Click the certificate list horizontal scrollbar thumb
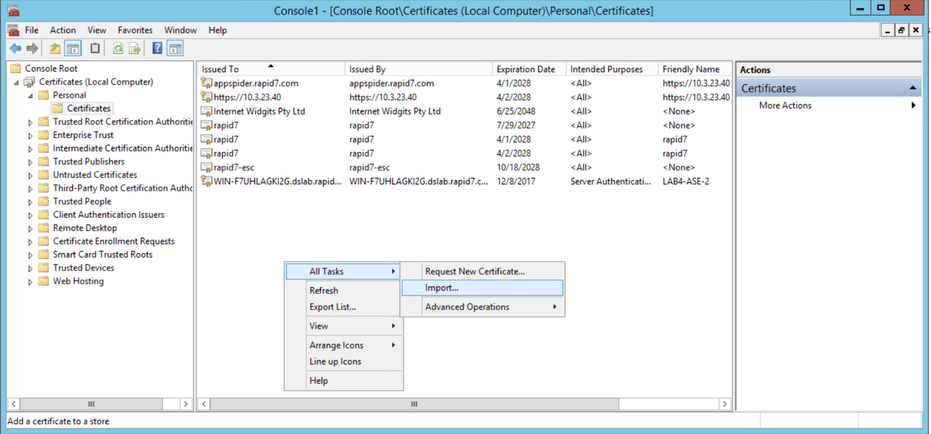Screen dimensions: 931x434 pyautogui.click(x=414, y=404)
